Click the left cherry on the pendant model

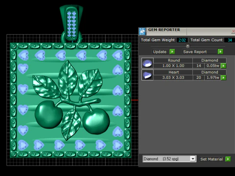[48, 114]
